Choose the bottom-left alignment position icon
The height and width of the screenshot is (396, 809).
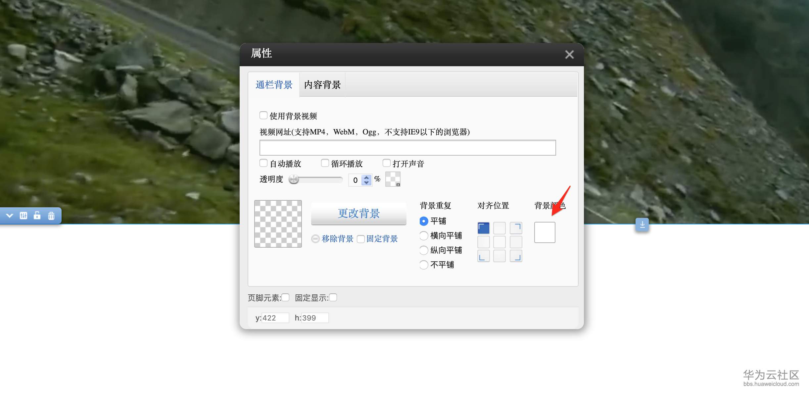483,256
